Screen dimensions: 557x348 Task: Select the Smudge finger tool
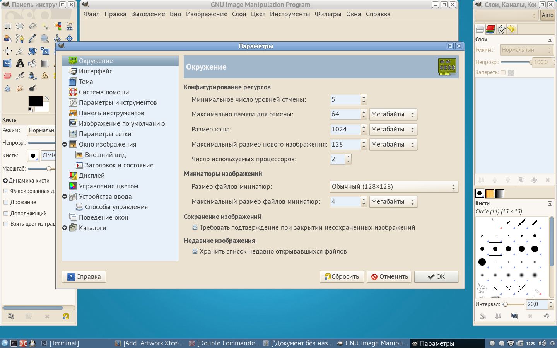[20, 88]
